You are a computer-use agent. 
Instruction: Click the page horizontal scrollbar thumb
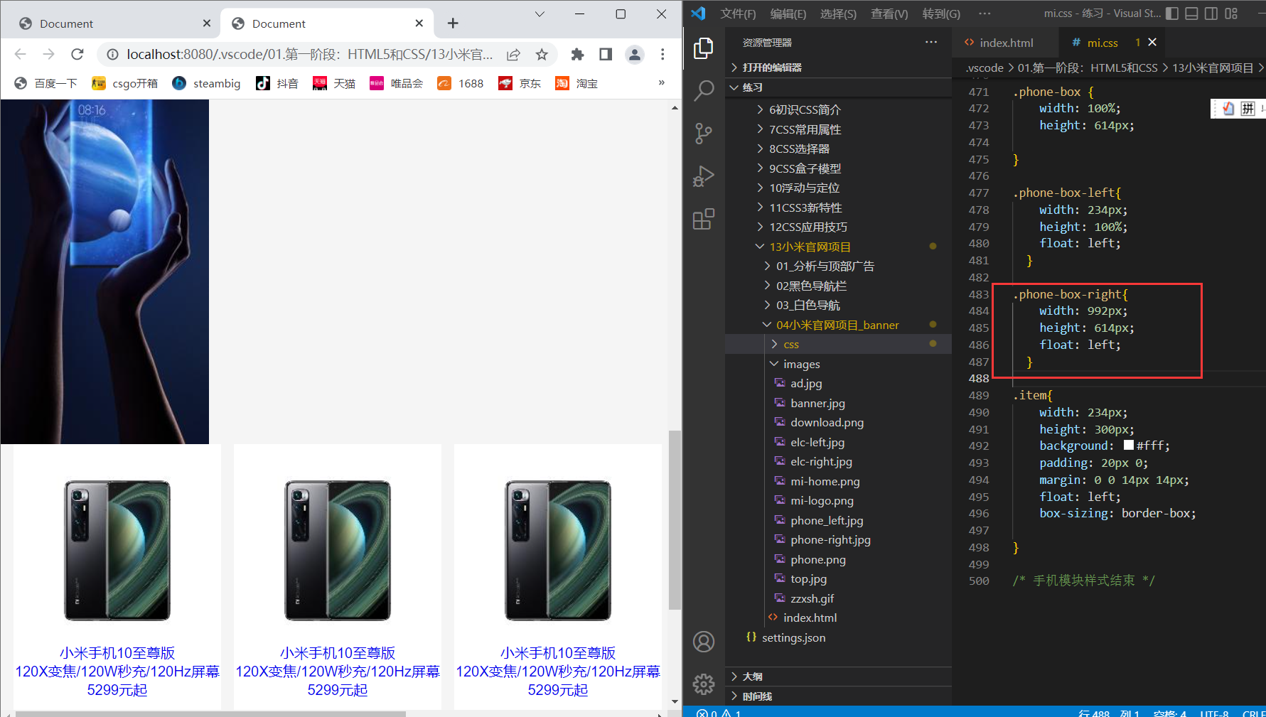click(x=210, y=713)
